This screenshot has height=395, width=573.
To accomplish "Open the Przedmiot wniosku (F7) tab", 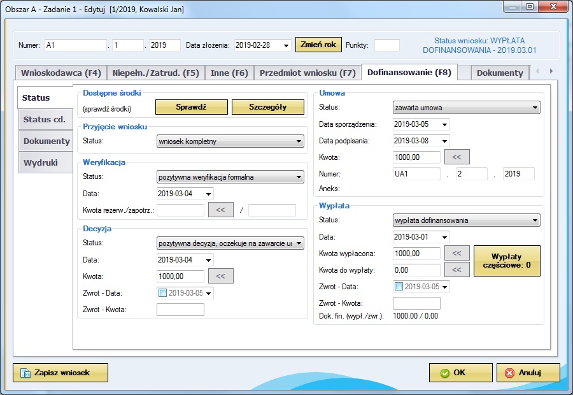I will [x=308, y=73].
